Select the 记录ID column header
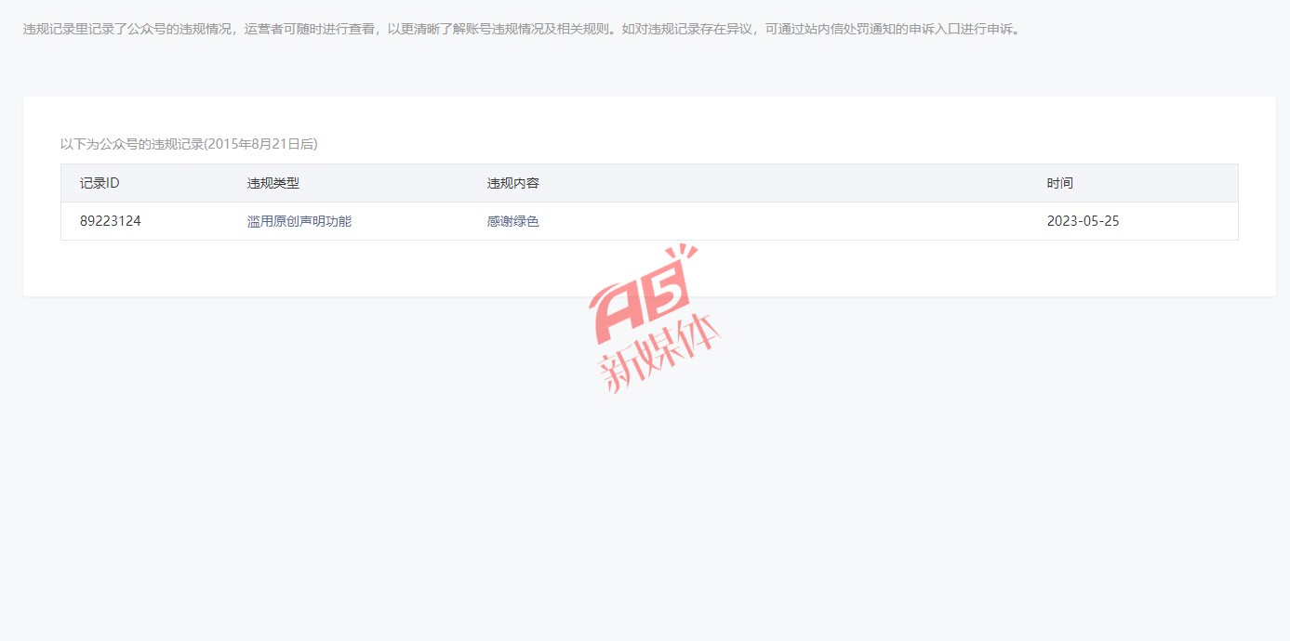This screenshot has height=641, width=1290. click(100, 183)
